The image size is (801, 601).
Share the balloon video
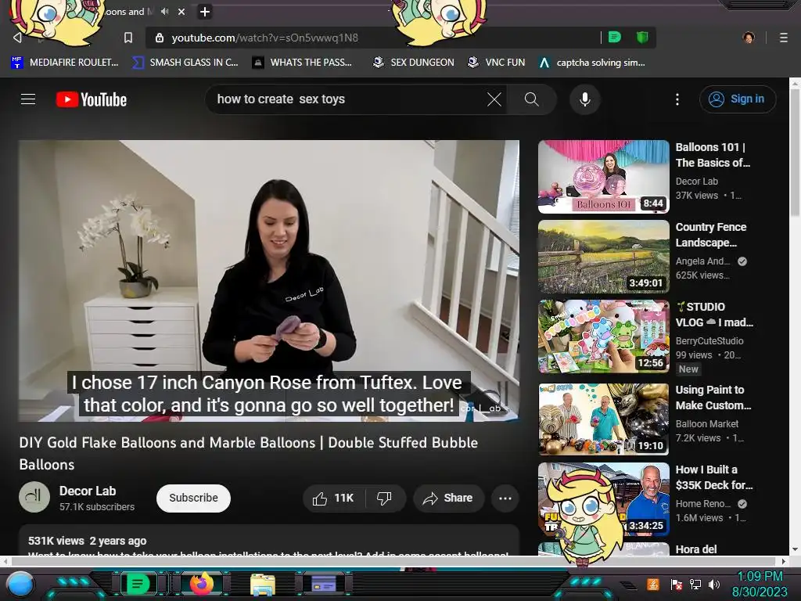448,498
